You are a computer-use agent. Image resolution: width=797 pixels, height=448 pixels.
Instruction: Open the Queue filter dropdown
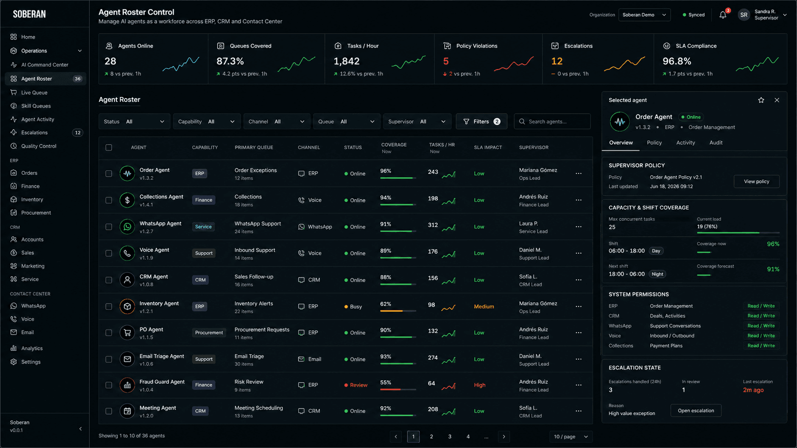pyautogui.click(x=347, y=121)
